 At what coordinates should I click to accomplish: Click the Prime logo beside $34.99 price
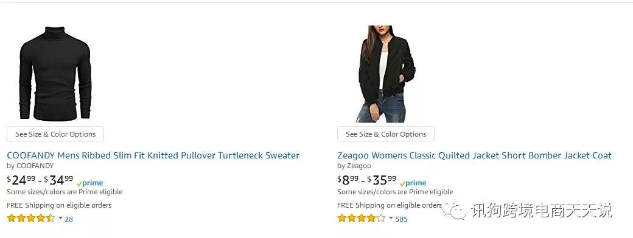click(89, 183)
